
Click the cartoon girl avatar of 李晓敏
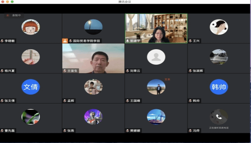click(31, 27)
